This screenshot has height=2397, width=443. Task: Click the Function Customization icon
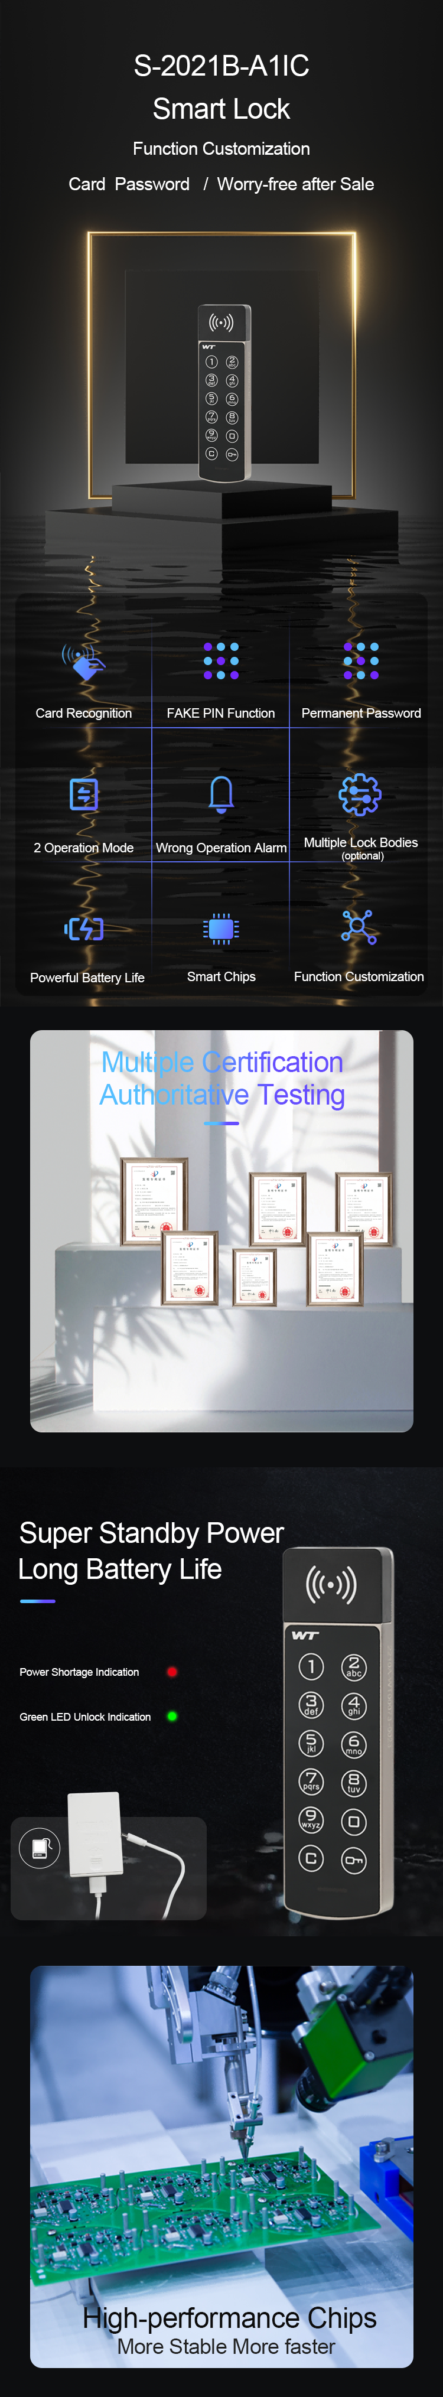(359, 927)
